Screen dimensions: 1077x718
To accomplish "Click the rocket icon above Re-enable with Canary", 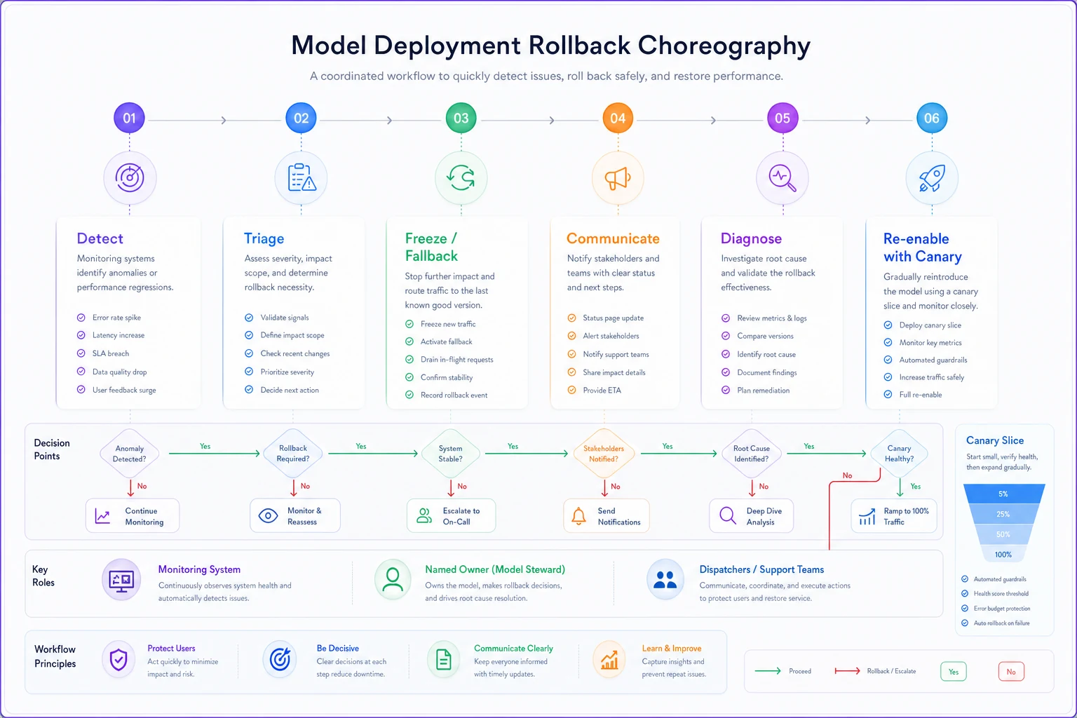I will tap(932, 178).
